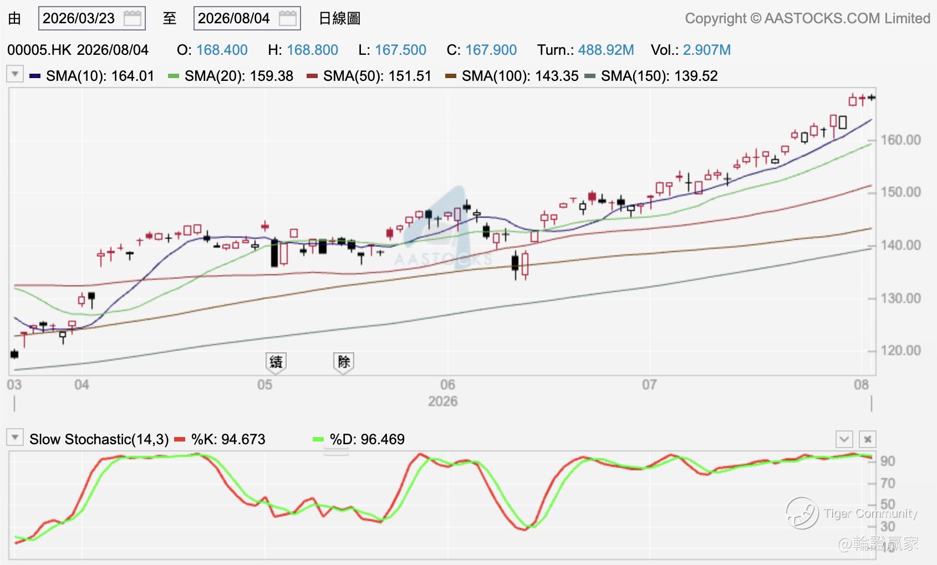Collapse the Slow Stochastic panel with chevron
The height and width of the screenshot is (565, 937).
pos(844,439)
